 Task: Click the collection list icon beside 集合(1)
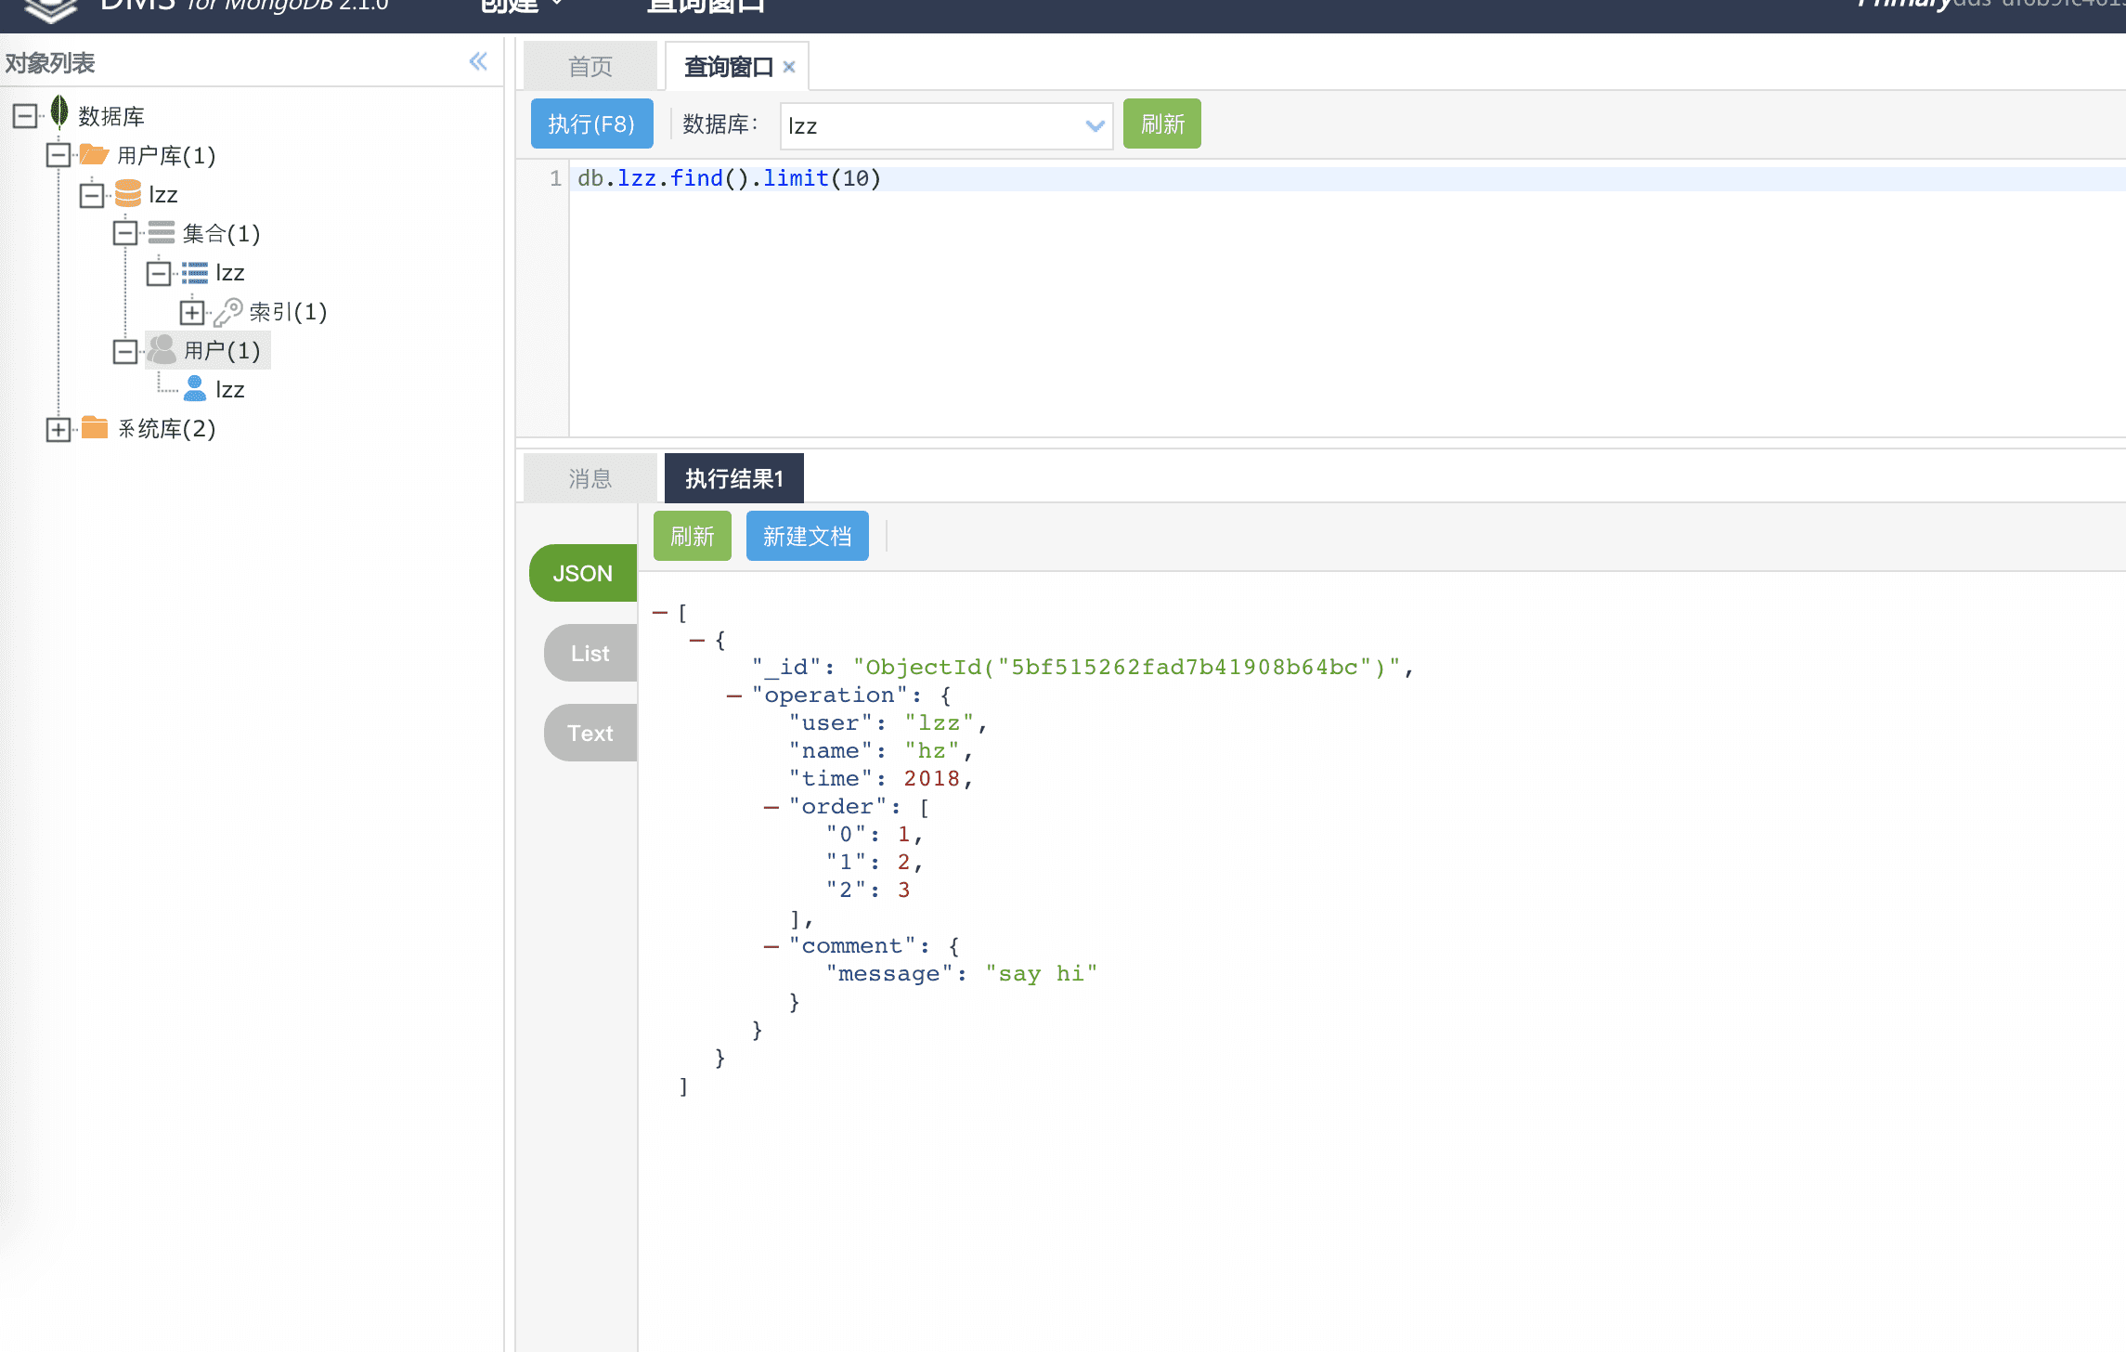click(x=161, y=232)
